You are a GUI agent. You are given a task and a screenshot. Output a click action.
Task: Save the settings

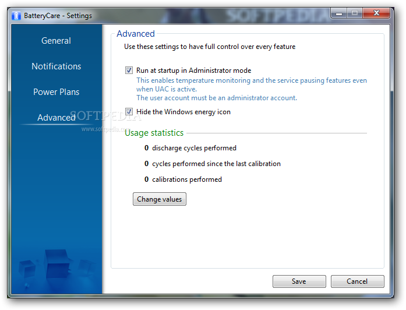coord(299,281)
